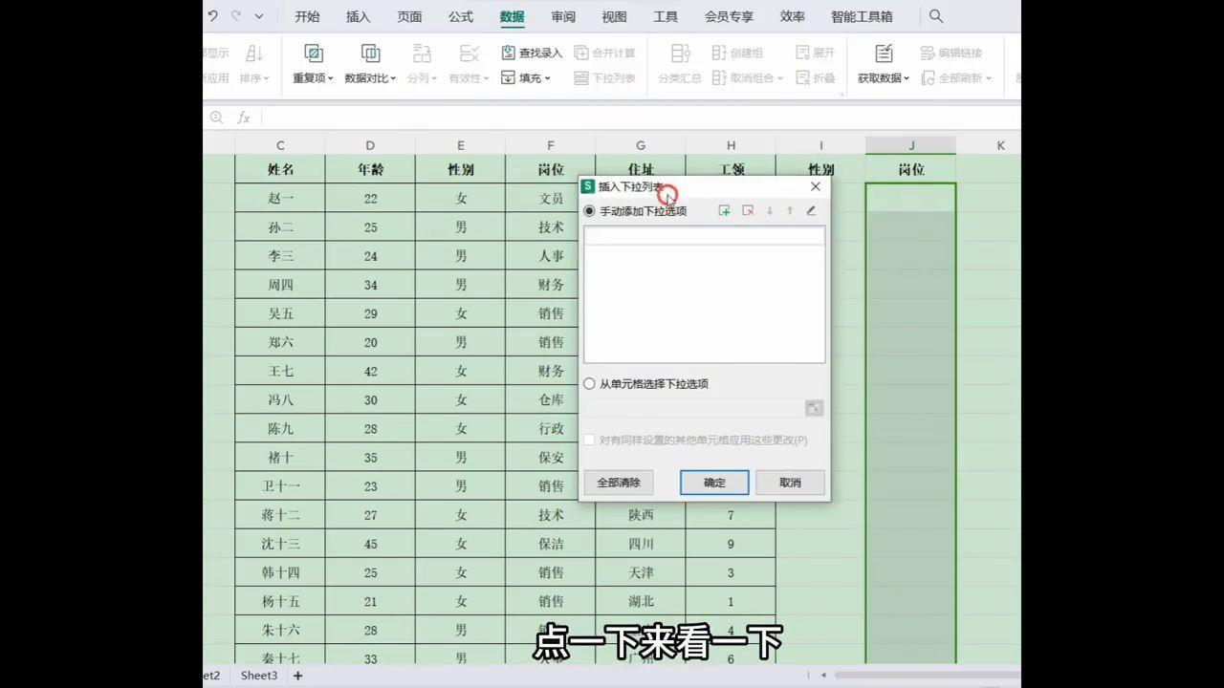Image resolution: width=1224 pixels, height=688 pixels.
Task: Switch to the 公式 ribbon tab
Action: coord(461,16)
